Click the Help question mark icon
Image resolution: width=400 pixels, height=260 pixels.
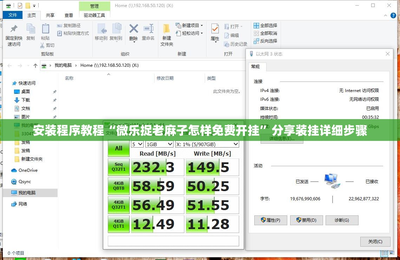tap(393, 15)
